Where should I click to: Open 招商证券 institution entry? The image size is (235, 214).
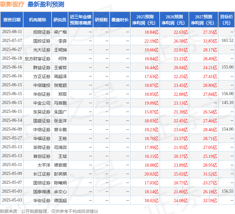pos(42,32)
